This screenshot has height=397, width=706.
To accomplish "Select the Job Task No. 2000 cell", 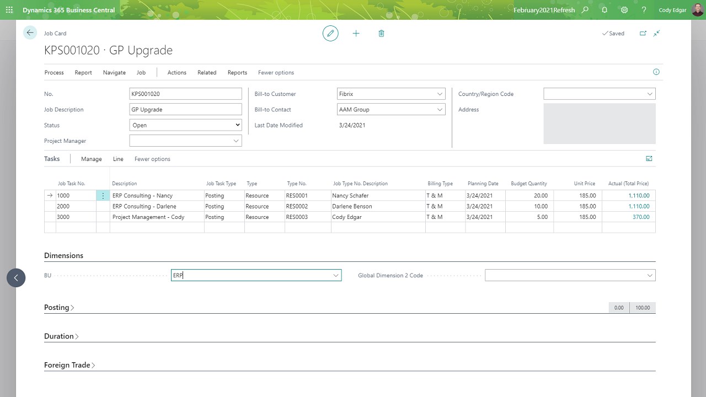I will tap(76, 206).
